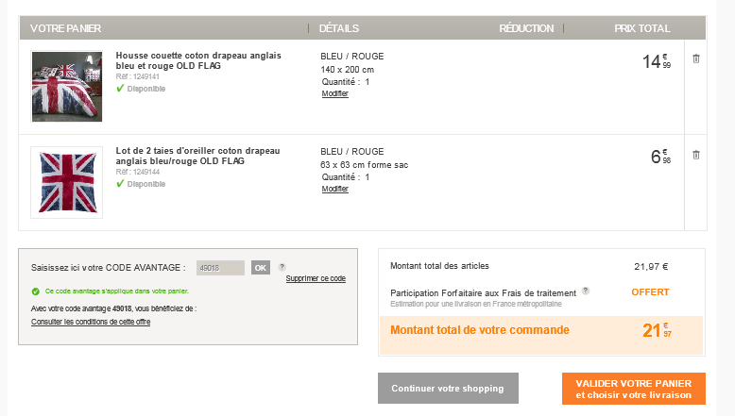The height and width of the screenshot is (416, 735).
Task: Click the Disponible checkmark for the pillowcases
Action: click(120, 184)
